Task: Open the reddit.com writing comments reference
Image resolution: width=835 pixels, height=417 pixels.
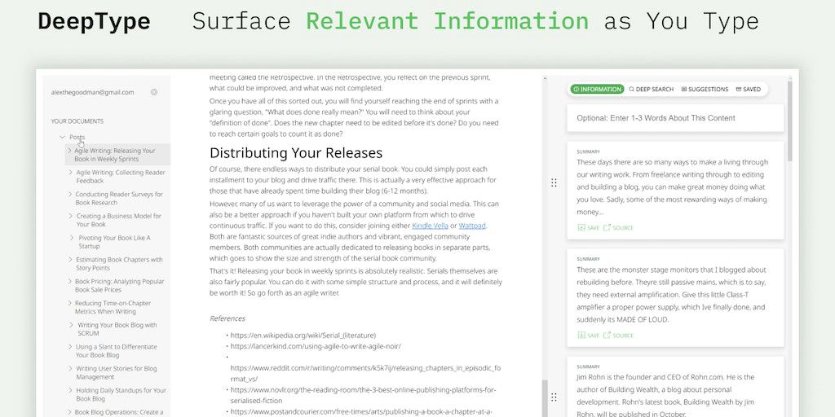Action: click(x=365, y=373)
